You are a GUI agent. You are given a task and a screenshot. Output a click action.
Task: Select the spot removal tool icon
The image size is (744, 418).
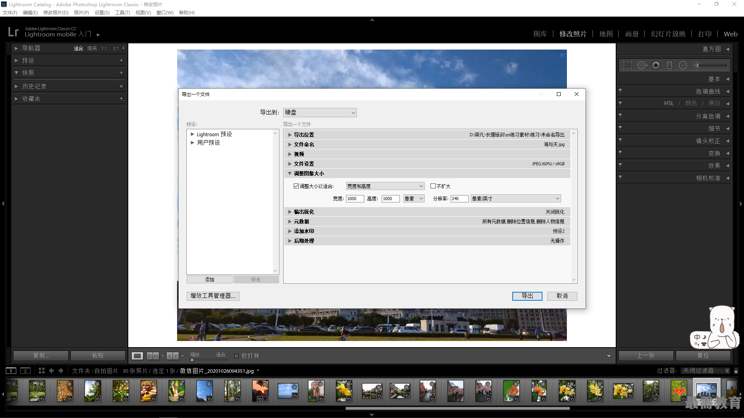pyautogui.click(x=642, y=65)
